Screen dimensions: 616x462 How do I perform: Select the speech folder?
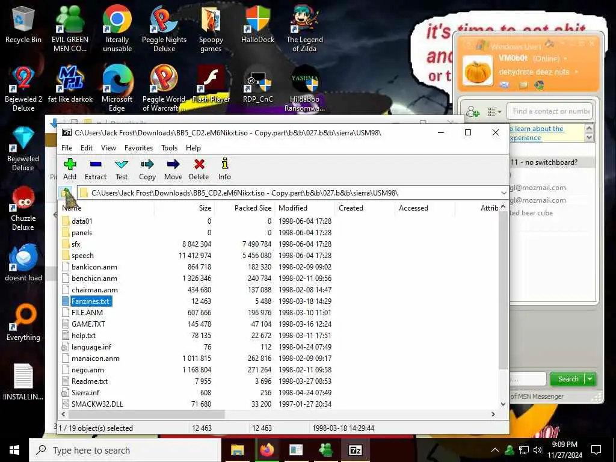82,255
